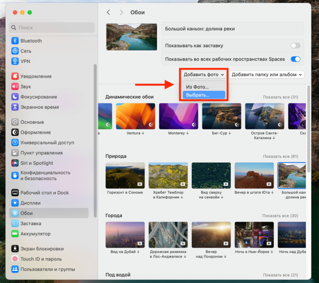Choose Из Фото… menu entry
The height and width of the screenshot is (283, 319).
[197, 87]
